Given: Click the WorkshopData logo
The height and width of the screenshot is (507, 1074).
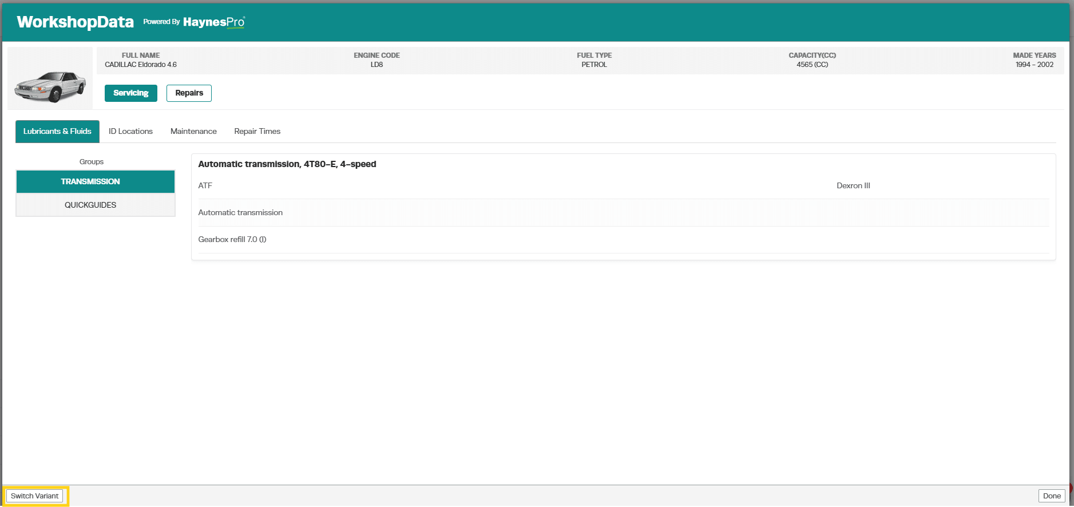Looking at the screenshot, I should pos(75,22).
